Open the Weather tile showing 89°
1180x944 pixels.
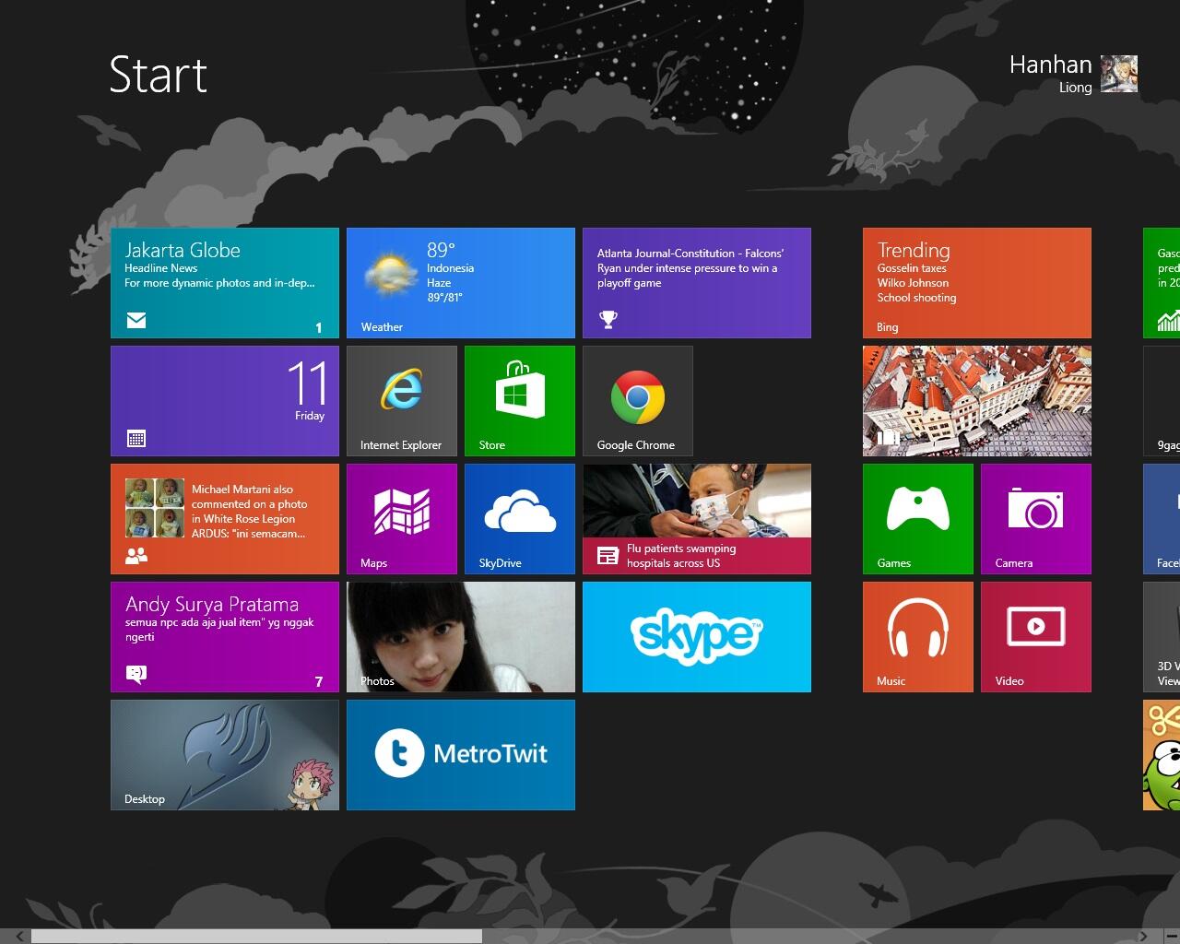(461, 283)
